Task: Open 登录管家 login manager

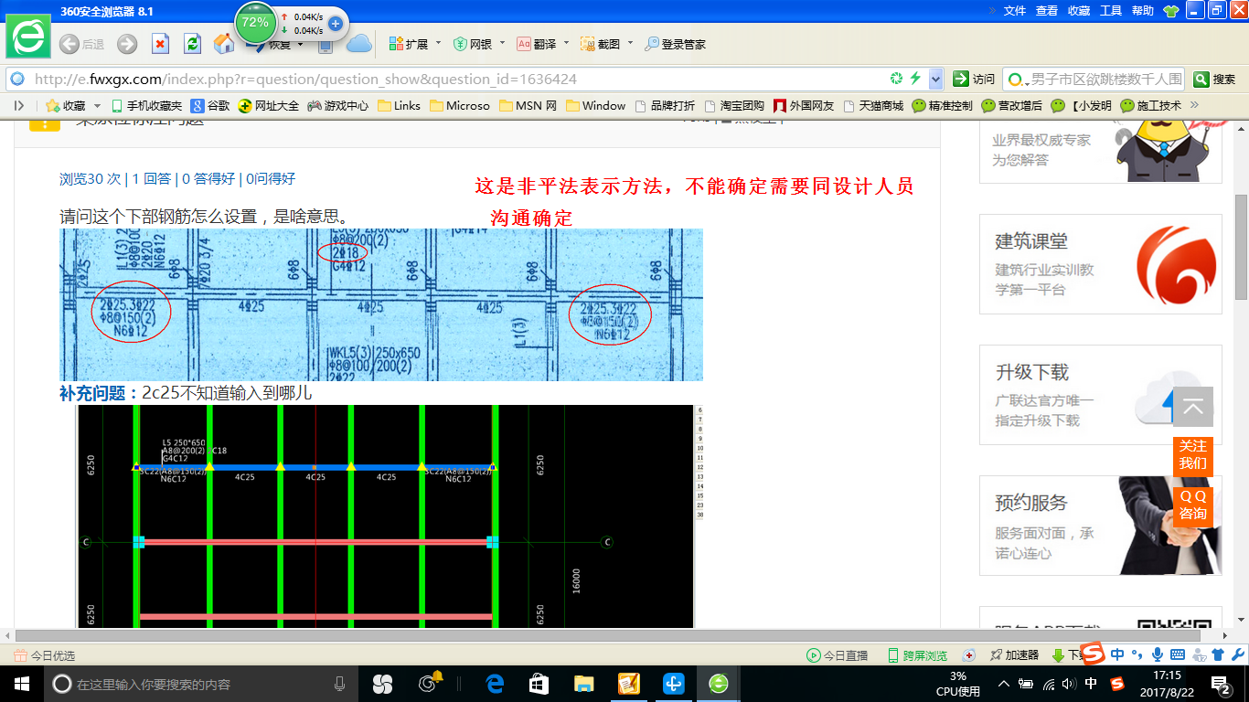Action: point(675,44)
